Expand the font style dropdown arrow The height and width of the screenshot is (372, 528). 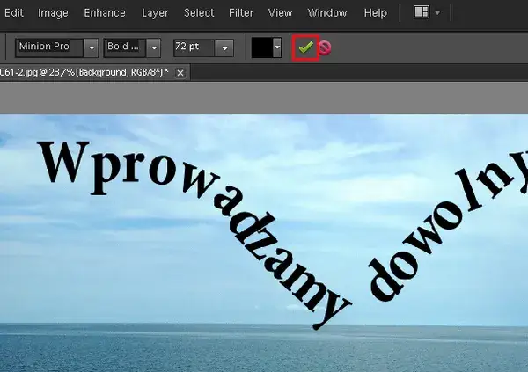(x=154, y=47)
